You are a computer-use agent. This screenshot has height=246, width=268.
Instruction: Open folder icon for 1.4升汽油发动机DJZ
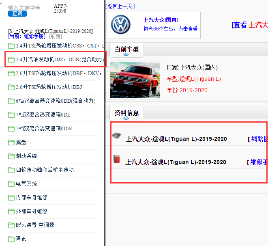(x=11, y=60)
